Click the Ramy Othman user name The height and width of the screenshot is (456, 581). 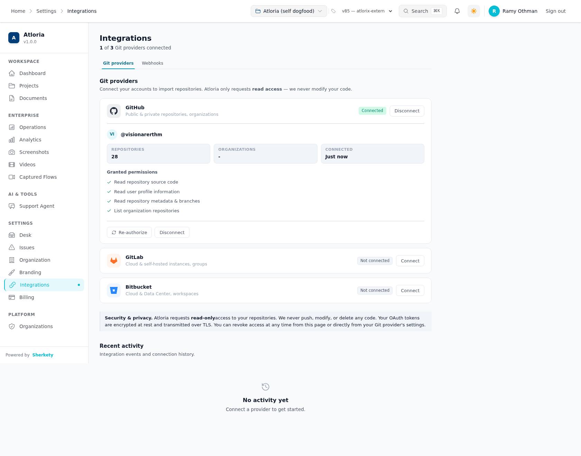coord(520,11)
